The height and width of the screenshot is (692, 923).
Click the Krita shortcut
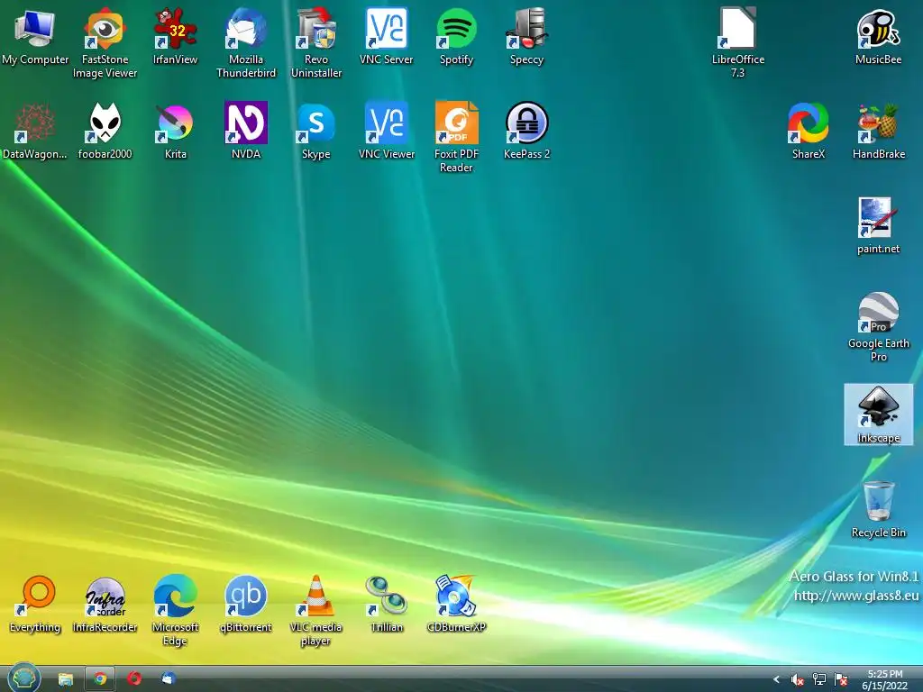coord(175,131)
